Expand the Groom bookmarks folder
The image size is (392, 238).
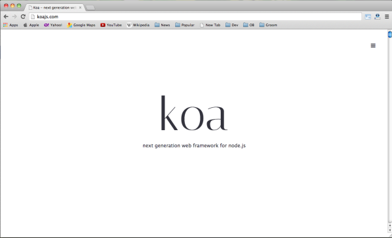point(269,25)
